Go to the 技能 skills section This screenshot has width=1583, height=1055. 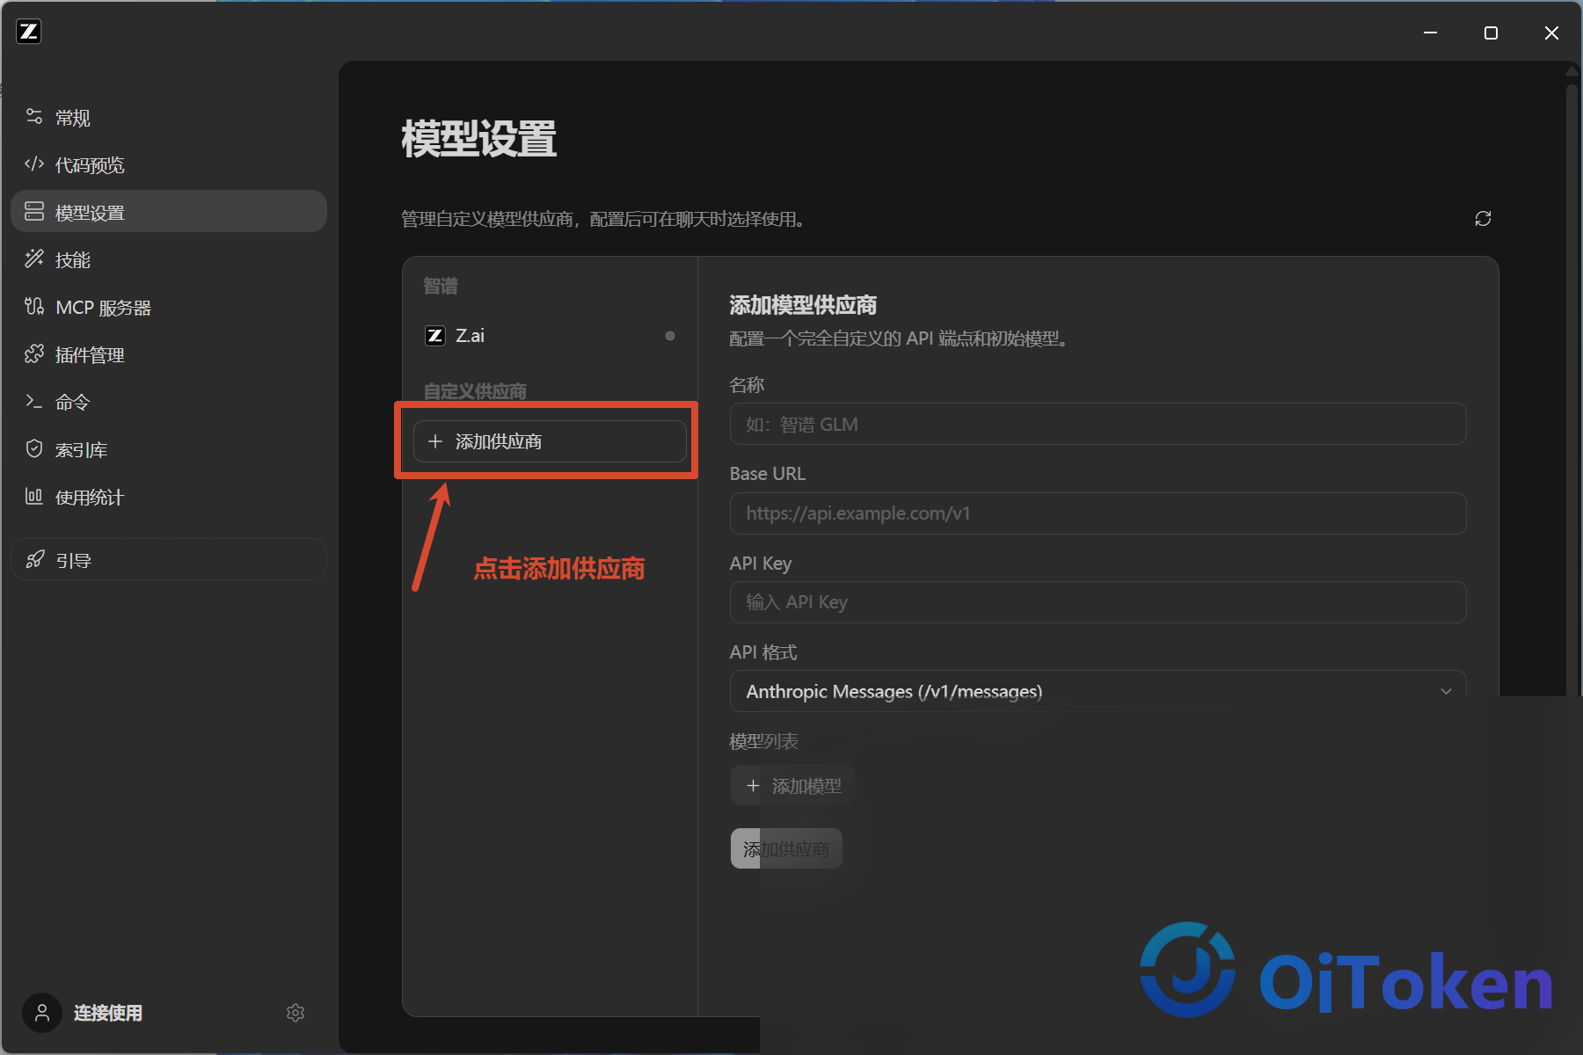coord(168,259)
